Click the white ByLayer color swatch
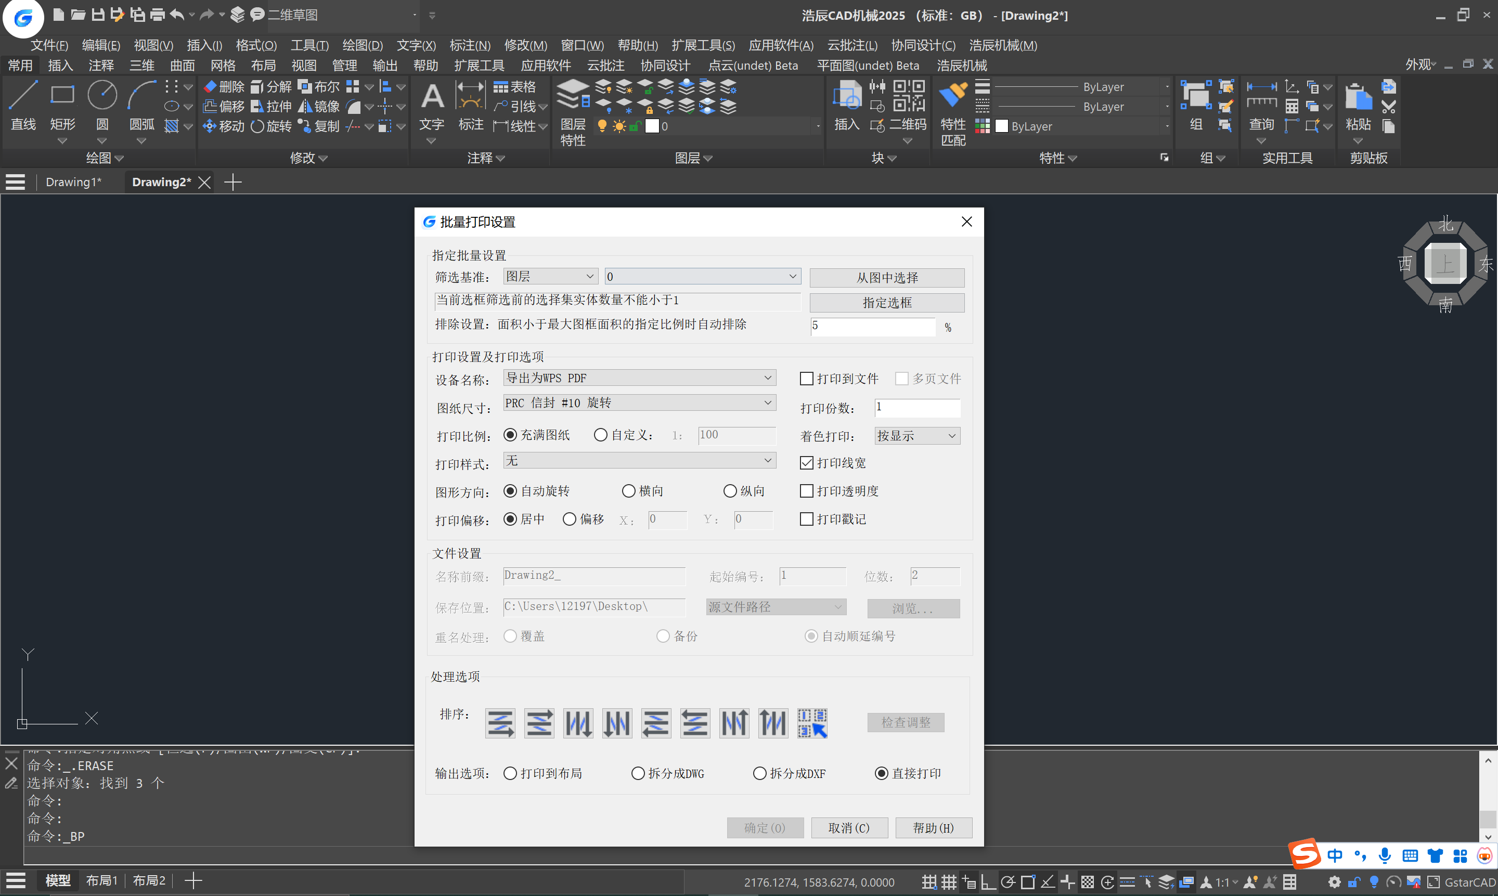Screen dimensions: 1498x896 point(1001,126)
